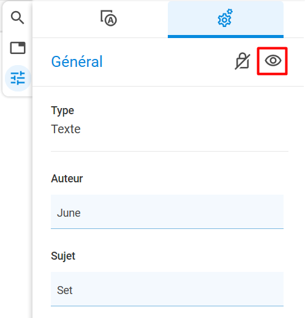Click the Type label

click(62, 111)
